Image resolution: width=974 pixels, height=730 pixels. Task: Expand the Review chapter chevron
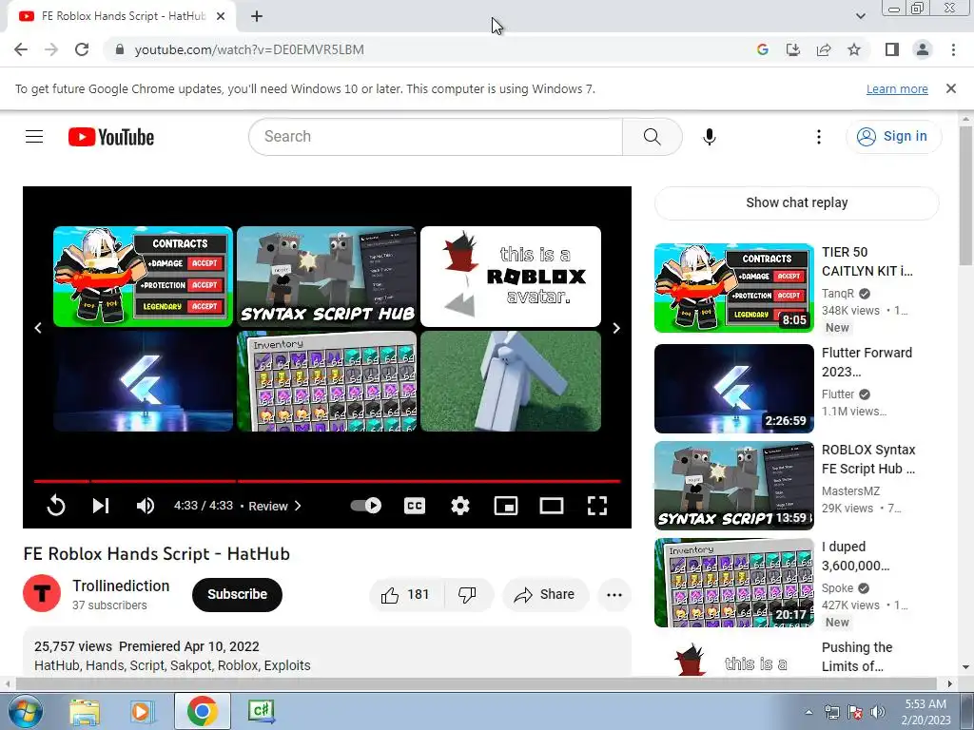pyautogui.click(x=298, y=506)
